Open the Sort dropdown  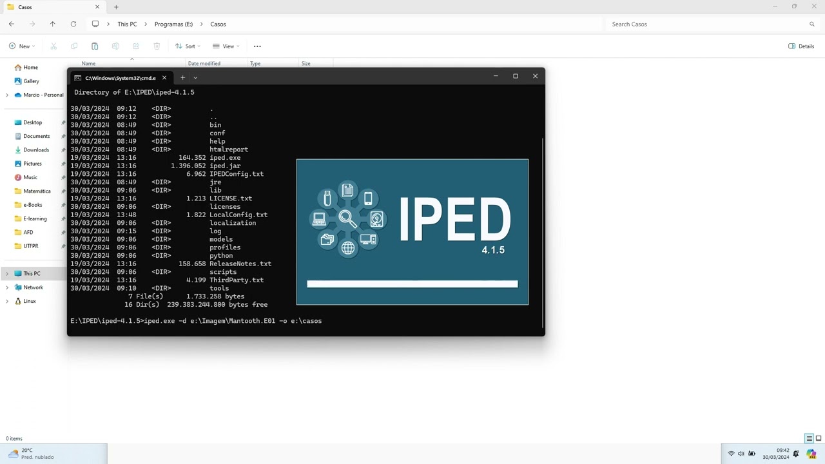[188, 46]
